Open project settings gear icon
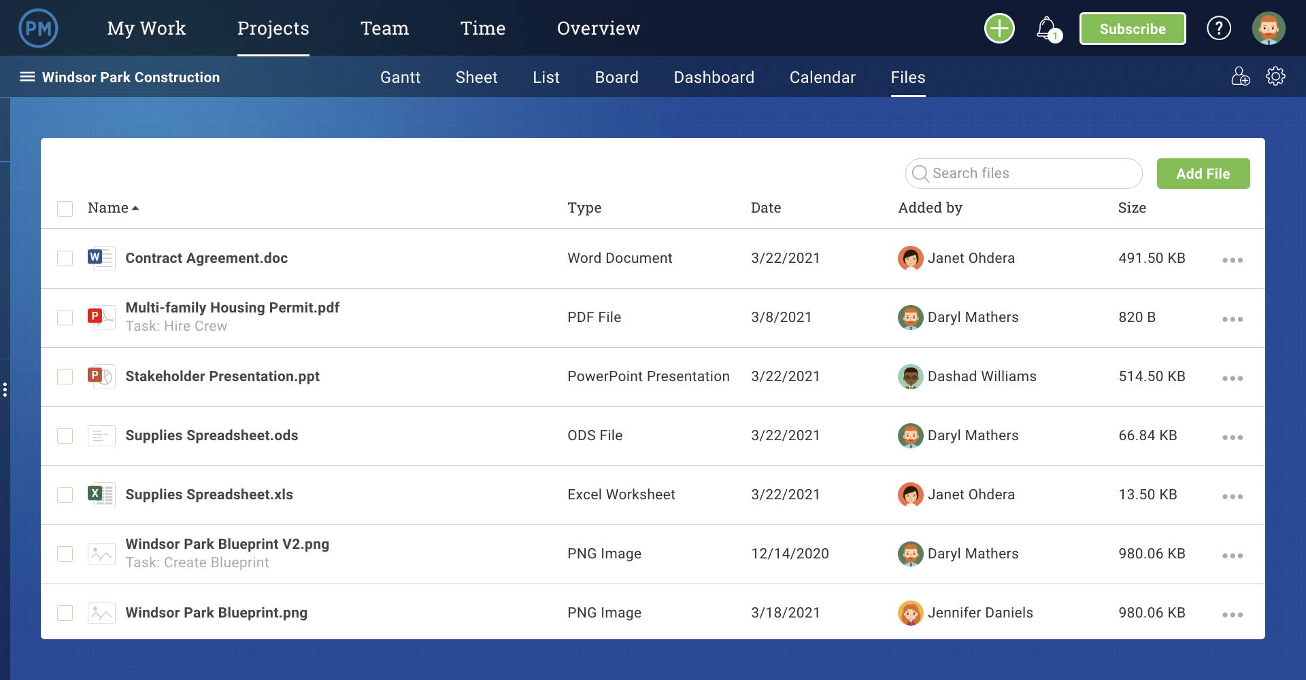 (1275, 76)
